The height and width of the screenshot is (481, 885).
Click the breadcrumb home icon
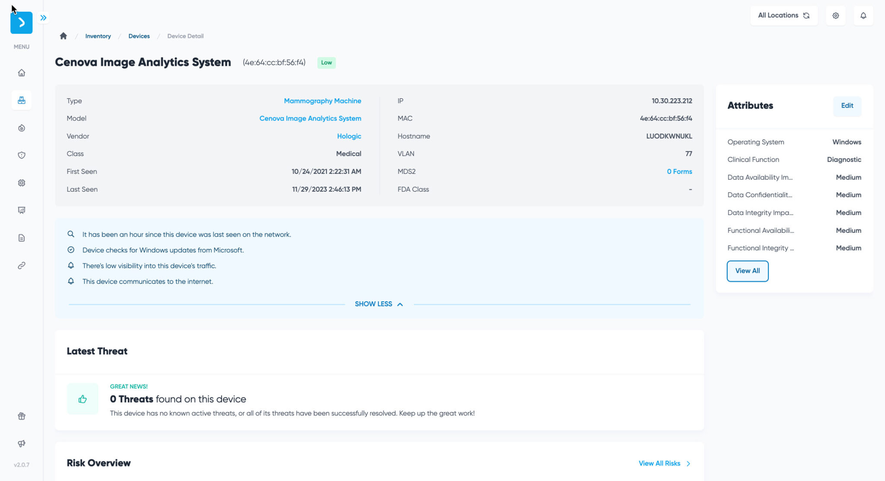click(64, 36)
